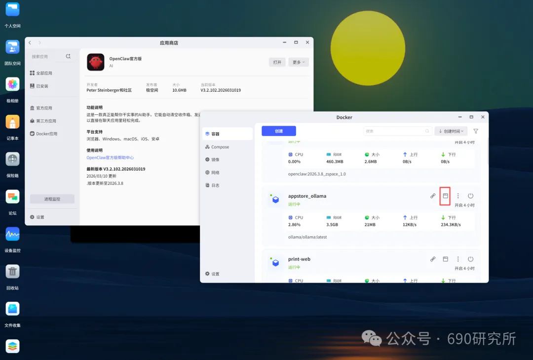Open the three-dot menu for print-web
Viewport: 533px width, 360px height.
(458, 259)
